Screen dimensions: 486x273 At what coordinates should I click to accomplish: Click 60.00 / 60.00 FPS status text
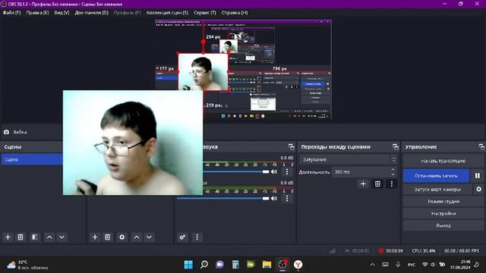(x=462, y=251)
